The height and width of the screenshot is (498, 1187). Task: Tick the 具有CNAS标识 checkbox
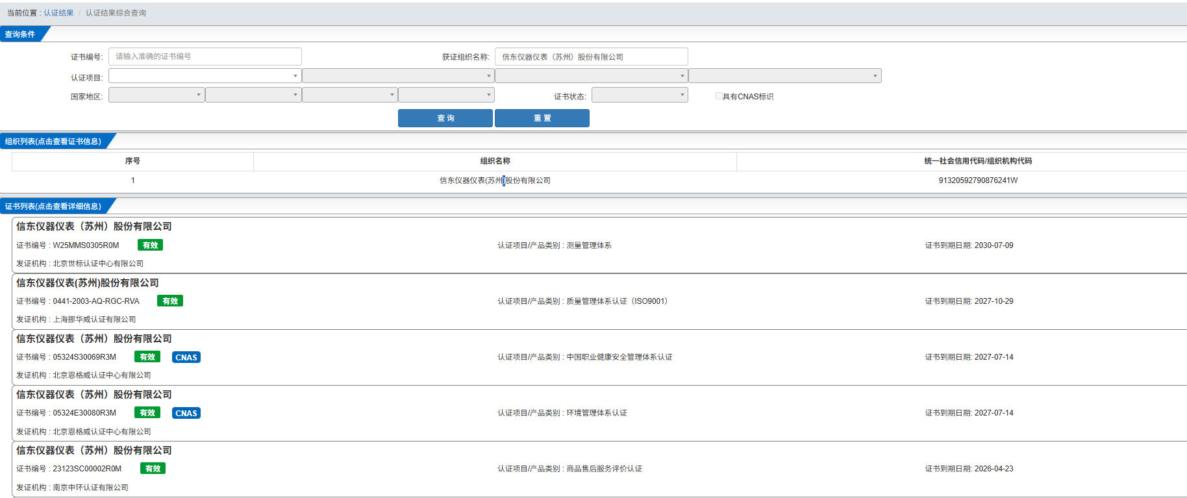click(719, 96)
